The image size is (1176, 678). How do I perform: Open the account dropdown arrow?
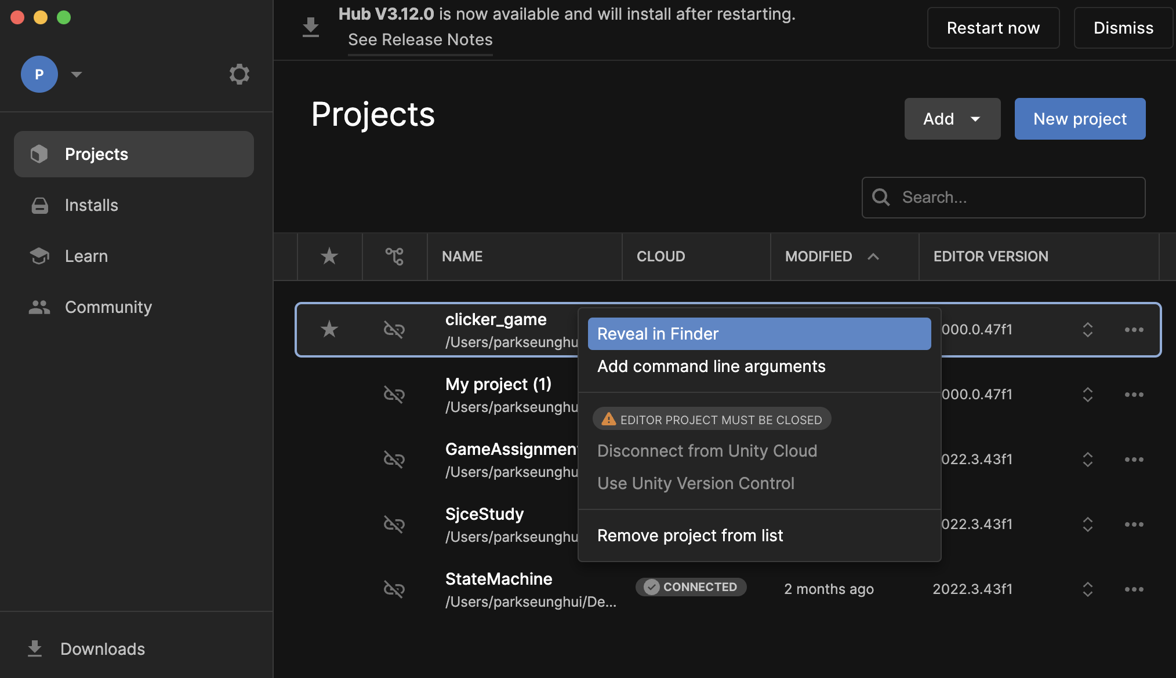coord(77,74)
